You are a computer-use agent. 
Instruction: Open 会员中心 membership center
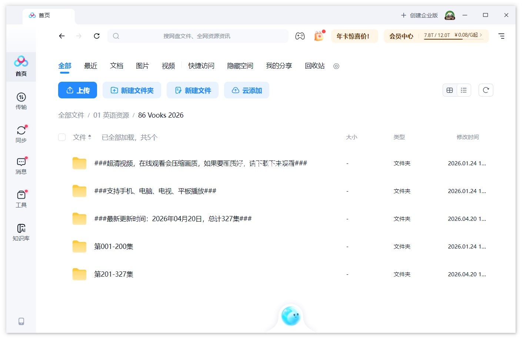401,36
